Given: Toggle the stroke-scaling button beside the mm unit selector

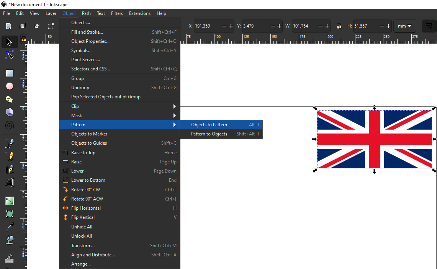Looking at the screenshot, I should (x=429, y=26).
